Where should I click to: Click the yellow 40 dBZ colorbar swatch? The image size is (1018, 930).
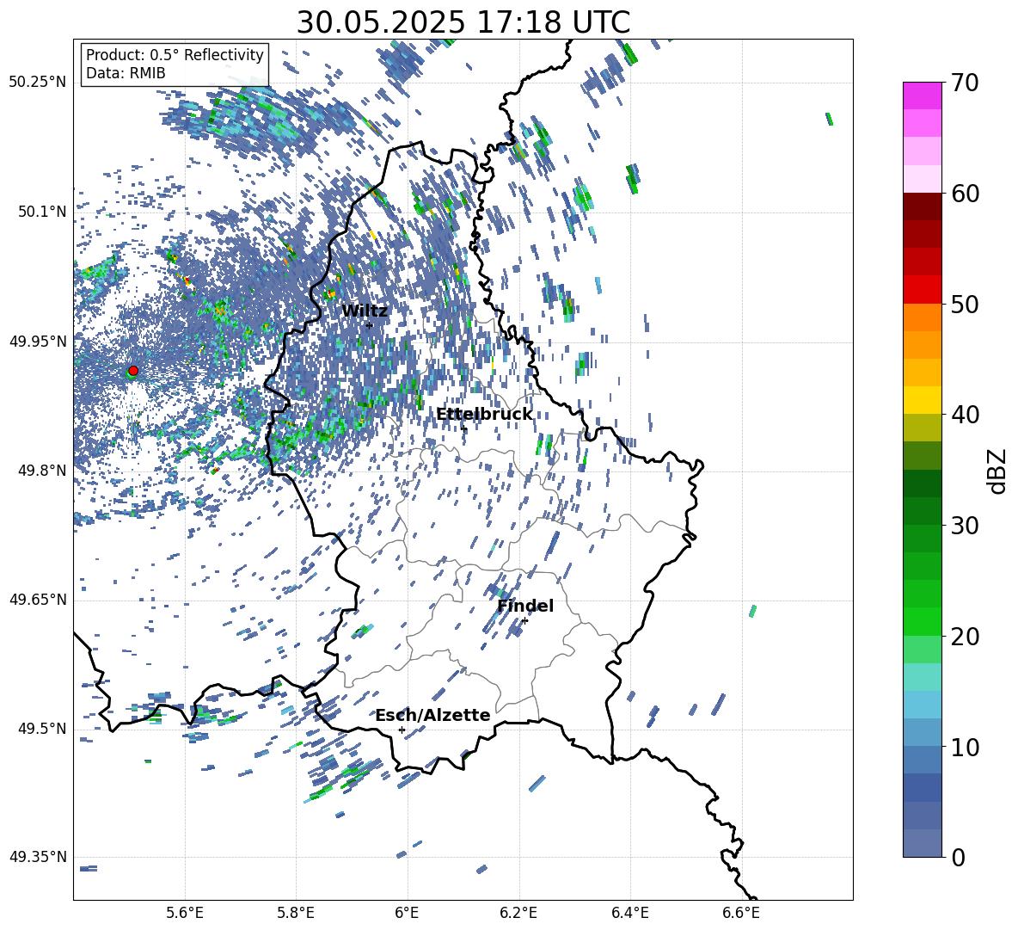(x=922, y=401)
